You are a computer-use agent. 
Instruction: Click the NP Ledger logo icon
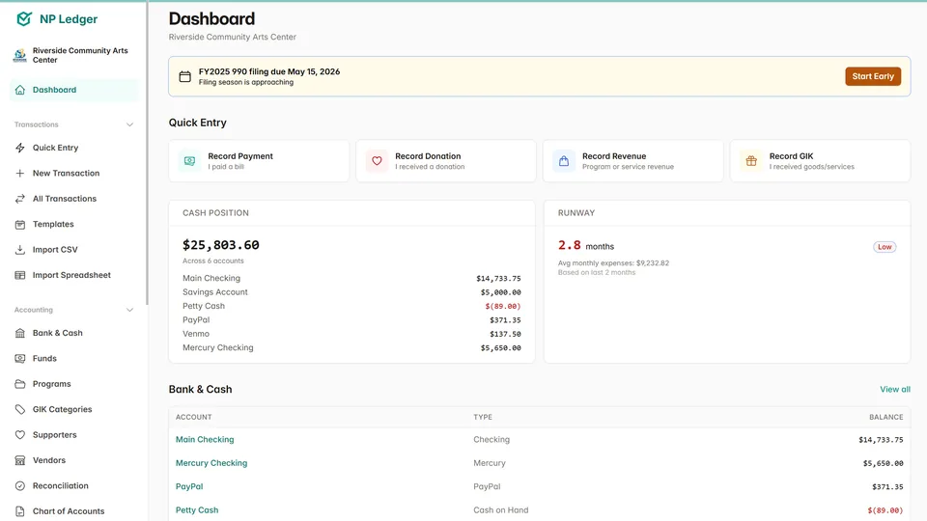click(x=24, y=19)
